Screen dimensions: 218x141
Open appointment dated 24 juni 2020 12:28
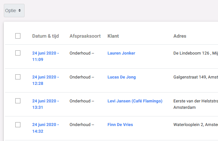click(x=45, y=80)
